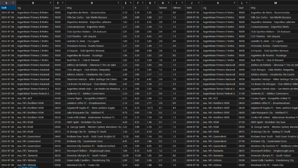Select the 'Tahmin' header cell in column H
The image size is (298, 168).
165,8
